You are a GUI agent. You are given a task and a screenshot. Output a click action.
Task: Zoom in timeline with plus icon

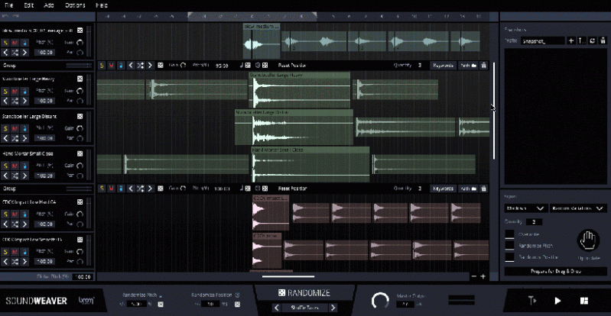point(483,277)
